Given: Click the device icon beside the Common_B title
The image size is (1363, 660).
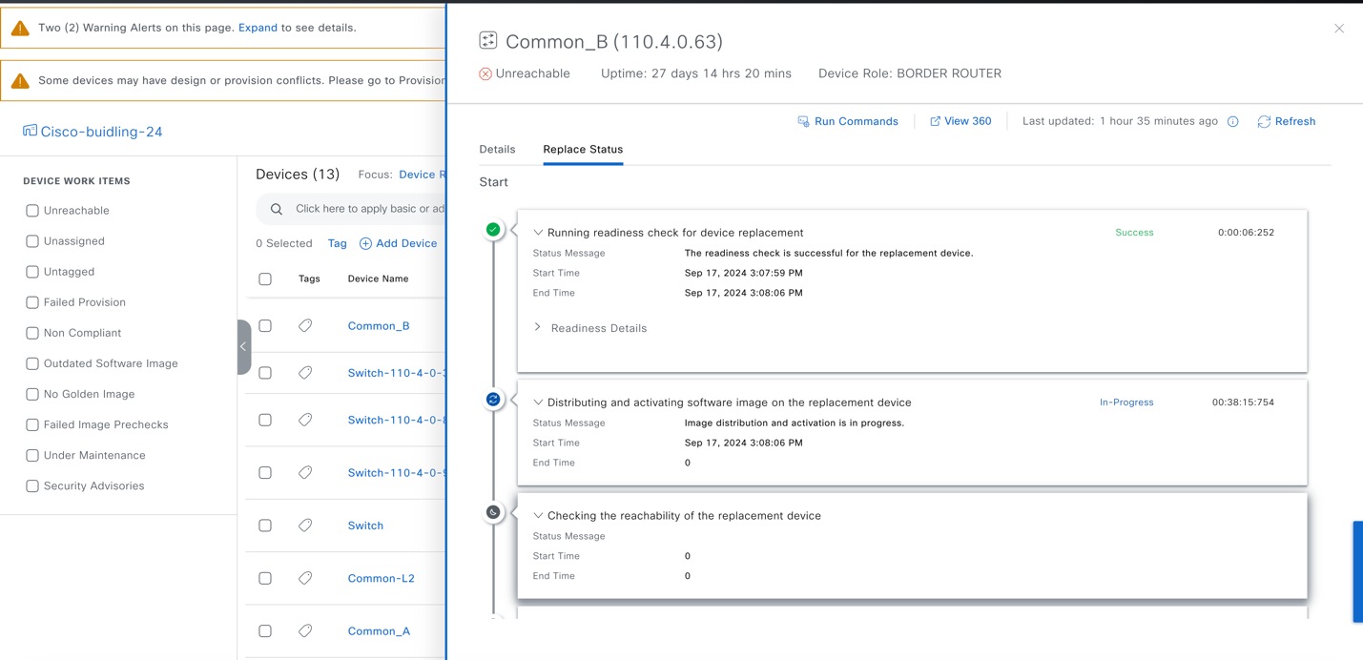Looking at the screenshot, I should pos(487,40).
